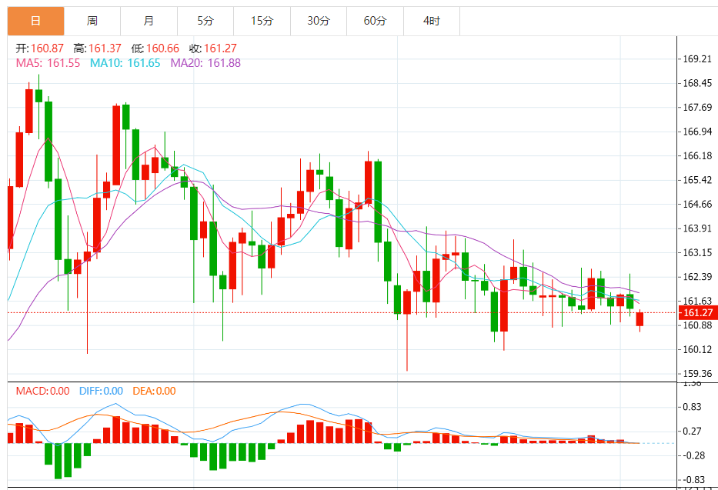718x490 pixels.
Task: Click the MA20: 161.88 indicator label
Action: point(205,63)
